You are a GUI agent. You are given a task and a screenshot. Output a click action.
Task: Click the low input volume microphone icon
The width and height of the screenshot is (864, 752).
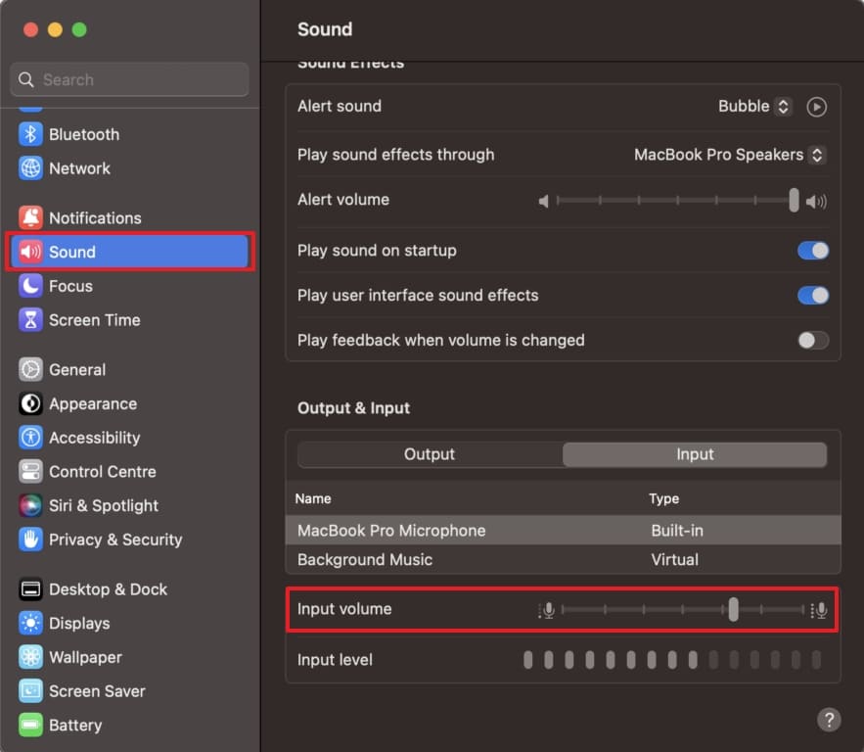[547, 610]
